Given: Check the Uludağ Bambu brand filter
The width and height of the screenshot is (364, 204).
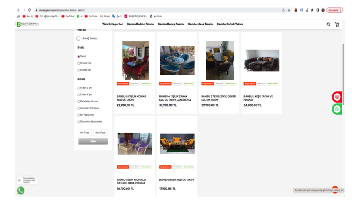Looking at the screenshot, I should 78,38.
